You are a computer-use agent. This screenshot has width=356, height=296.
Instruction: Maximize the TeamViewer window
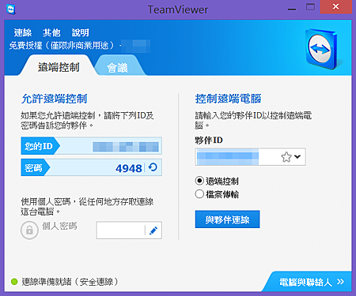(x=310, y=7)
